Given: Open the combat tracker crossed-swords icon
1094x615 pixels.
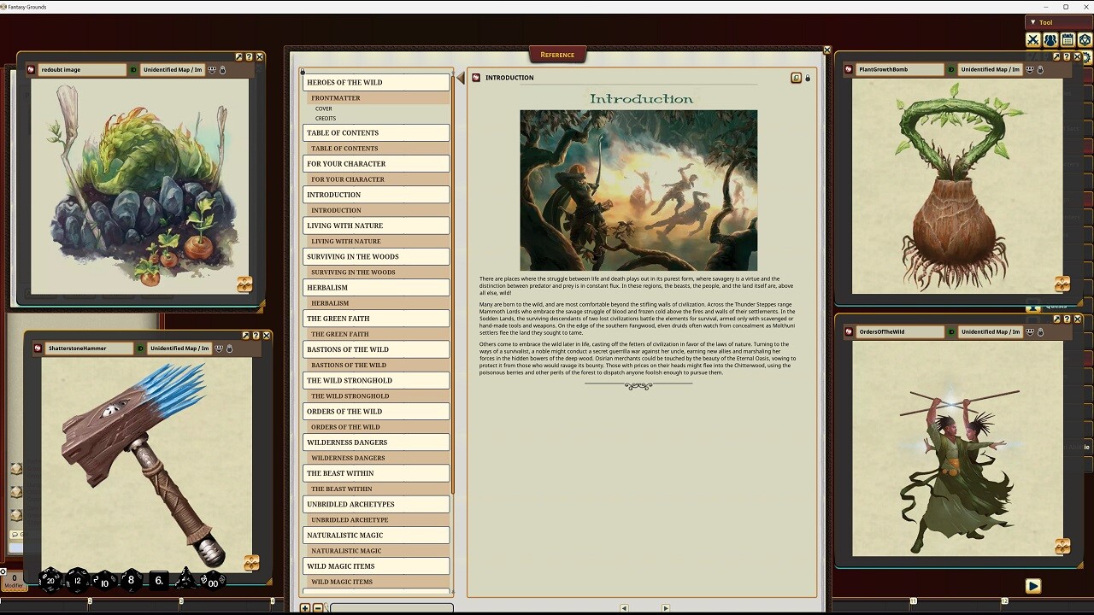Looking at the screenshot, I should 1033,40.
